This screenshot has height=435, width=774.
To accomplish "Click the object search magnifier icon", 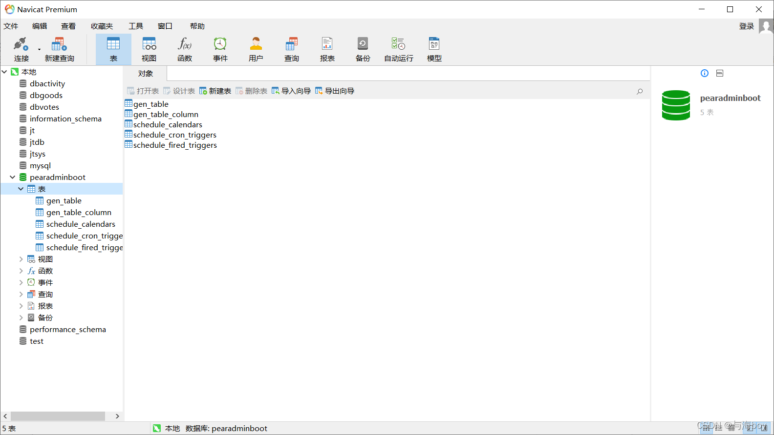I will (x=640, y=91).
